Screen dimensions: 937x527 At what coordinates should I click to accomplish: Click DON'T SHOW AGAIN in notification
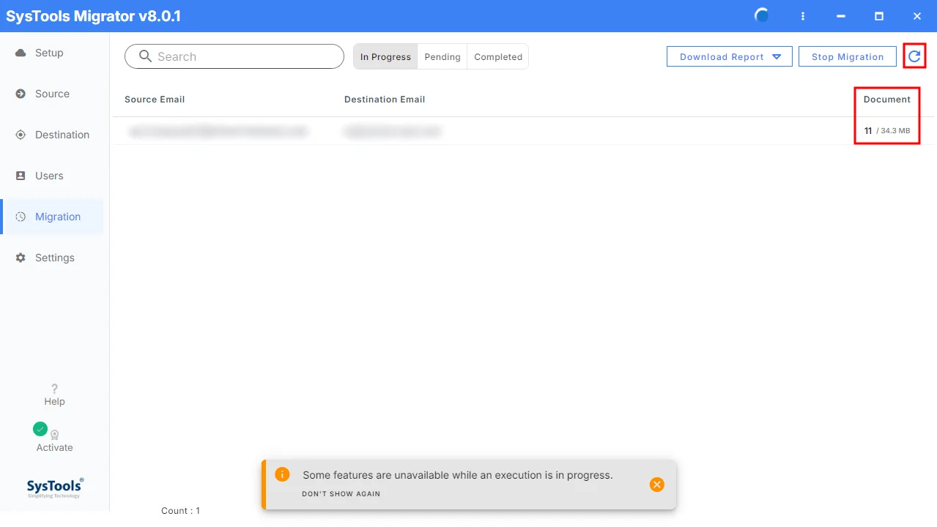(x=341, y=494)
